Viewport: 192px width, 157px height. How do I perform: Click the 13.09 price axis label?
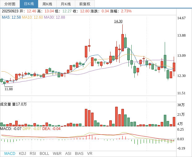(x=181, y=56)
